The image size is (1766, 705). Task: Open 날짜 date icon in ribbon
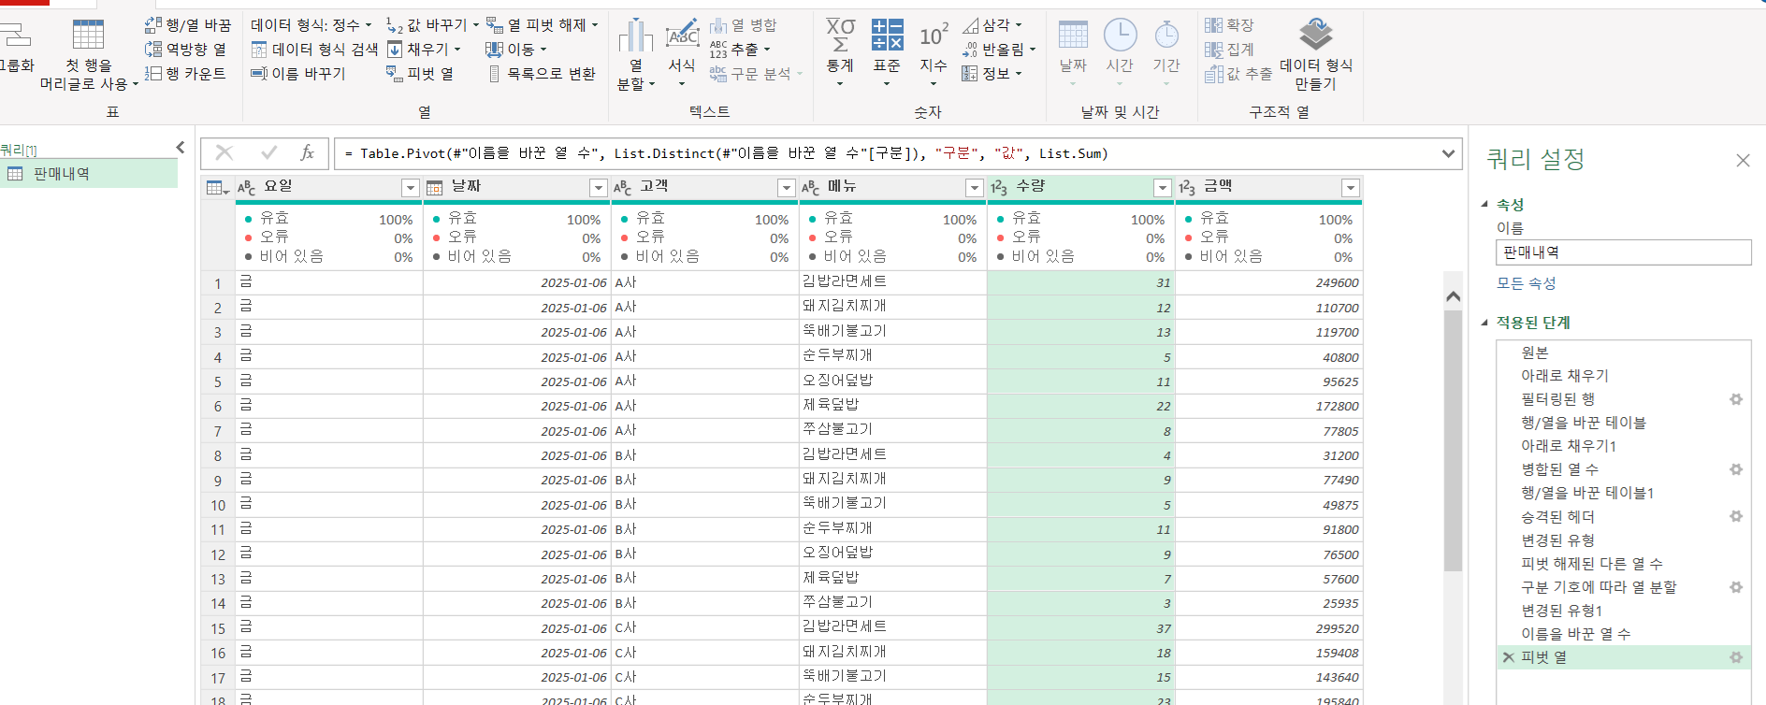point(1073,35)
